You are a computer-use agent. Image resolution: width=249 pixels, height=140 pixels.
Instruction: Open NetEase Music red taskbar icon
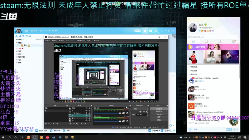tap(47, 137)
